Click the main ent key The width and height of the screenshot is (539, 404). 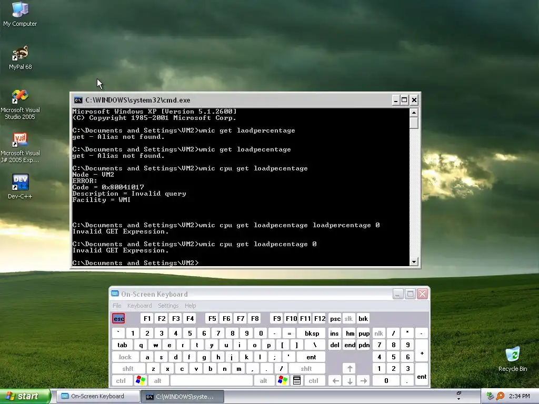click(311, 357)
